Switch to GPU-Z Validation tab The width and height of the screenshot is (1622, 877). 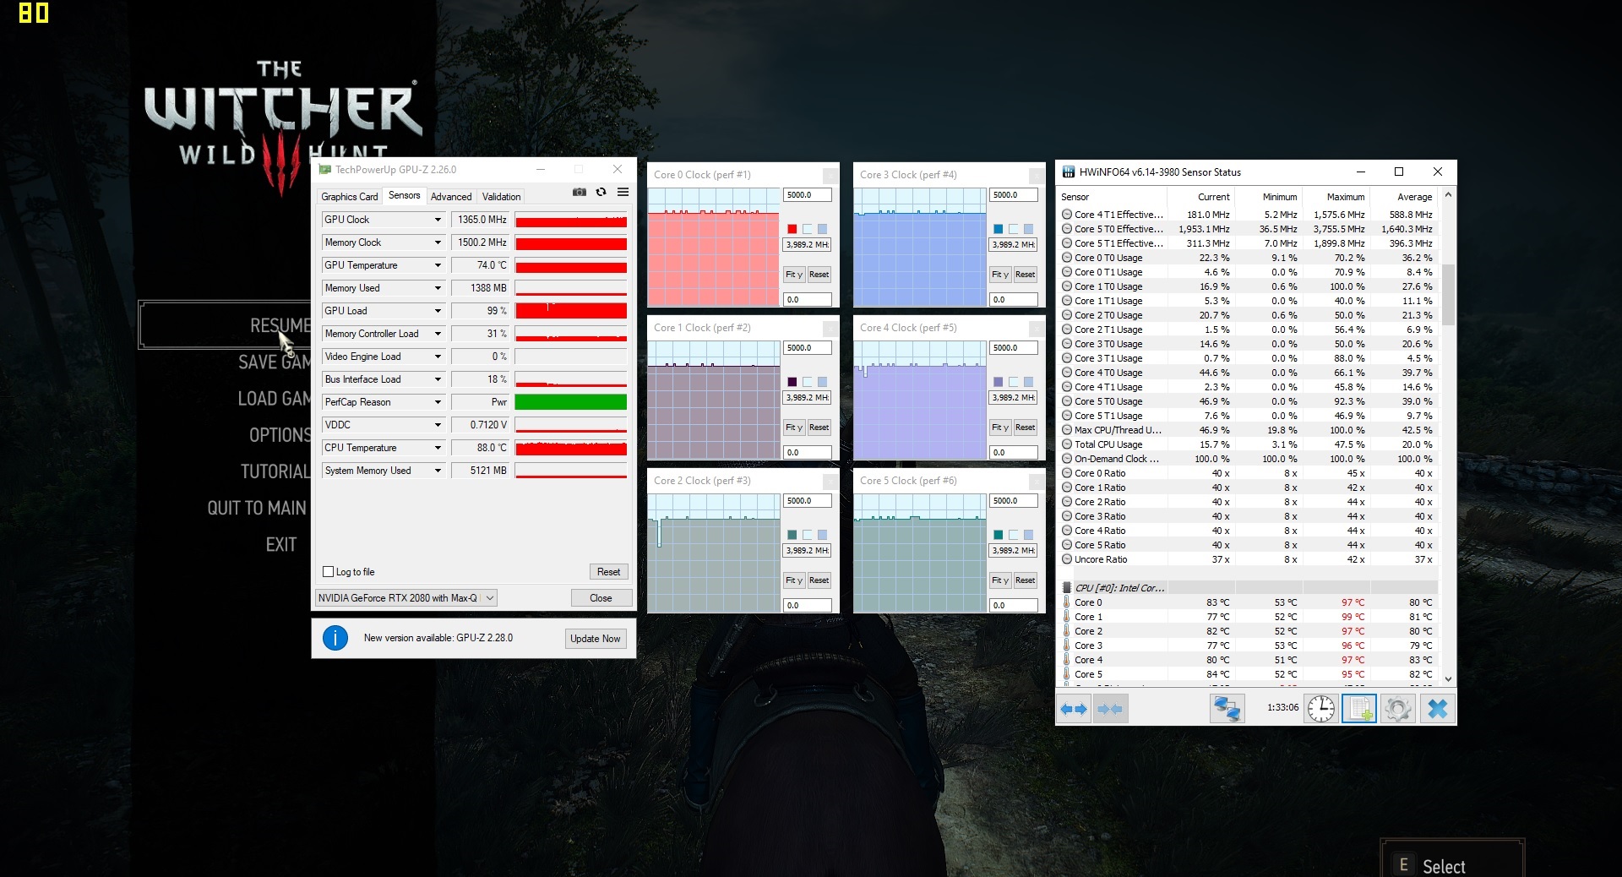pos(501,197)
